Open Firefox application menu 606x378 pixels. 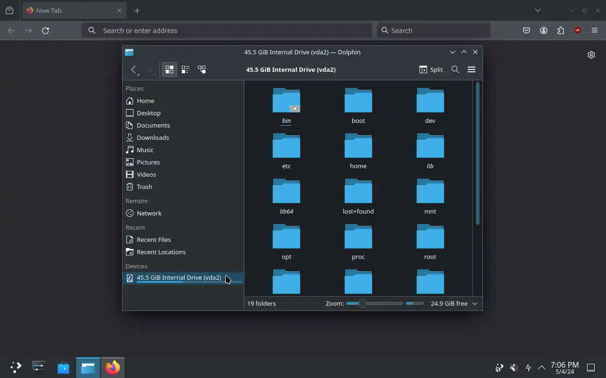point(595,30)
